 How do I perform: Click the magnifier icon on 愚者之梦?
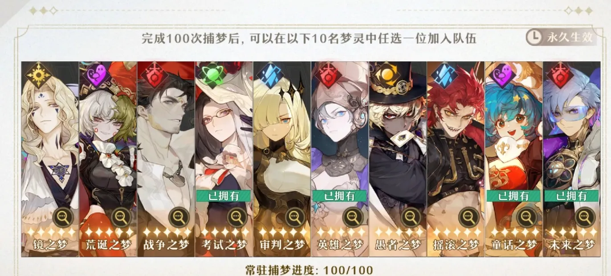(411, 217)
